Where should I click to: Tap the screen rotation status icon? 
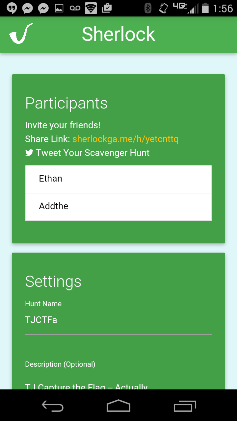tap(164, 8)
